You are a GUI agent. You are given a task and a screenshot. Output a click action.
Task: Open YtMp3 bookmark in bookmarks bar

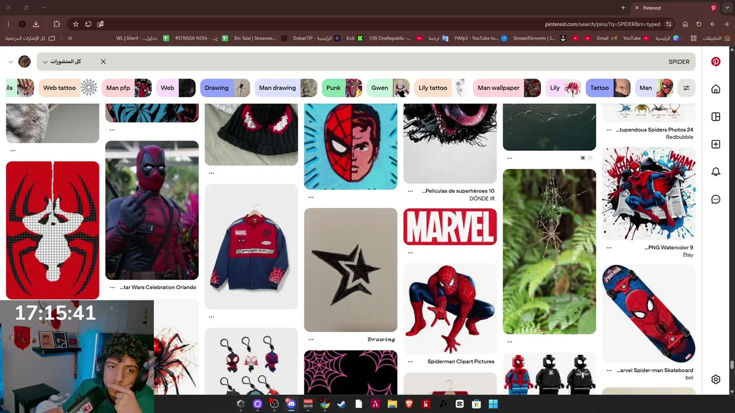click(x=480, y=38)
